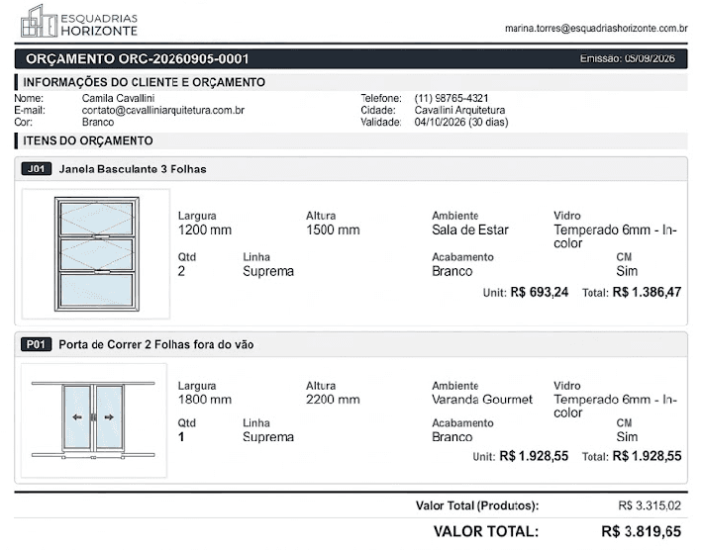702x550 pixels.
Task: Click the 2200 mm height value
Action: point(333,400)
